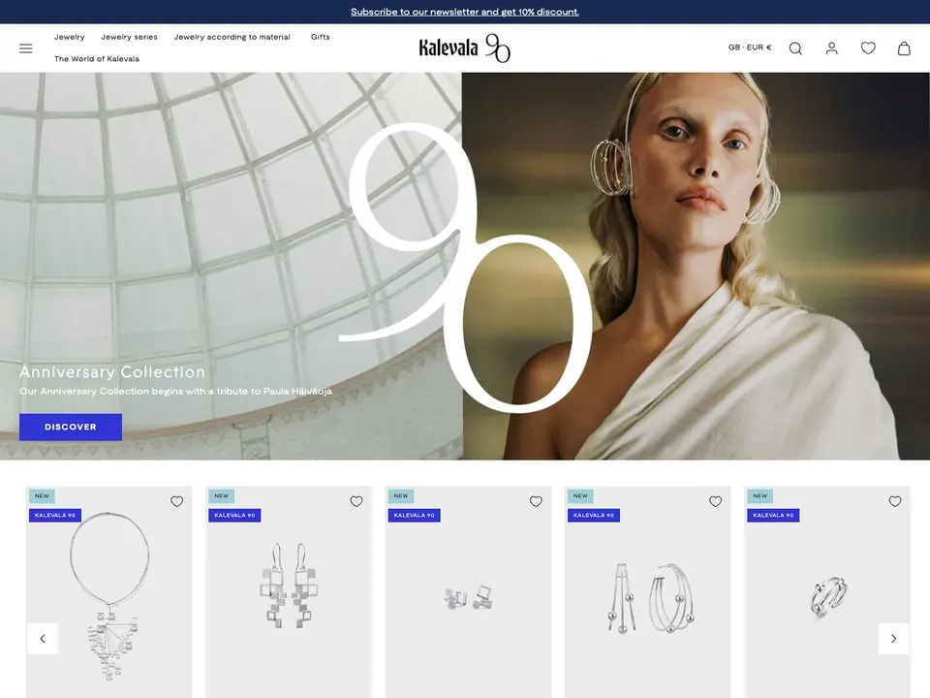Show next products with right arrow
Screen dimensions: 930x698
coord(894,639)
